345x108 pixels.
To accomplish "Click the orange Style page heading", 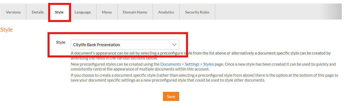I will pos(7,30).
